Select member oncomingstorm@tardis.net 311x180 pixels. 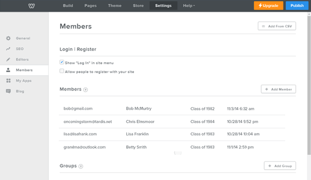pos(87,122)
